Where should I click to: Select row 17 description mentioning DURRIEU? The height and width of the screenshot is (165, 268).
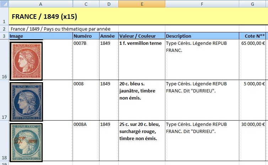(202, 100)
